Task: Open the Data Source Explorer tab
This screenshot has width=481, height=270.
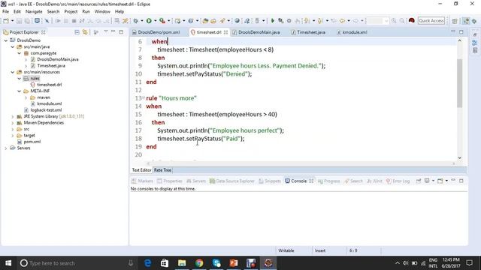Action: [232, 181]
